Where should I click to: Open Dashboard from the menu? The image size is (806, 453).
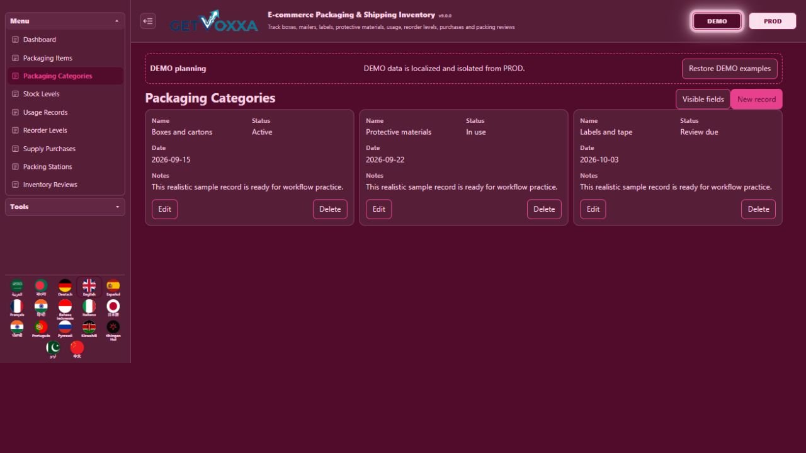tap(65, 40)
